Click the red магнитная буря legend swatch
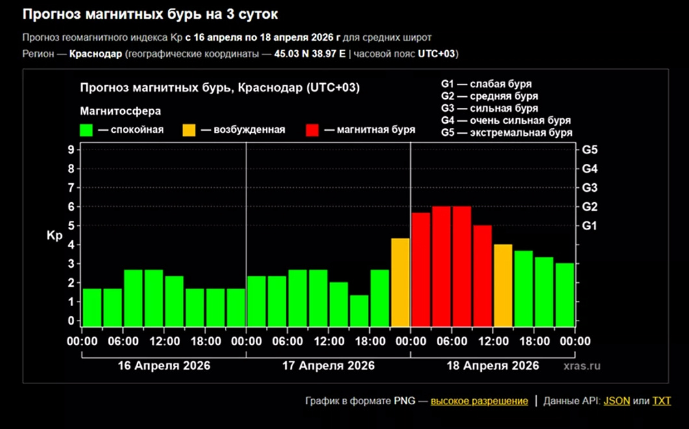 tap(313, 130)
